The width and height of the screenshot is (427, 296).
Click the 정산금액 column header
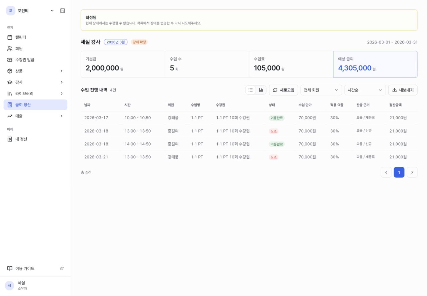(395, 105)
